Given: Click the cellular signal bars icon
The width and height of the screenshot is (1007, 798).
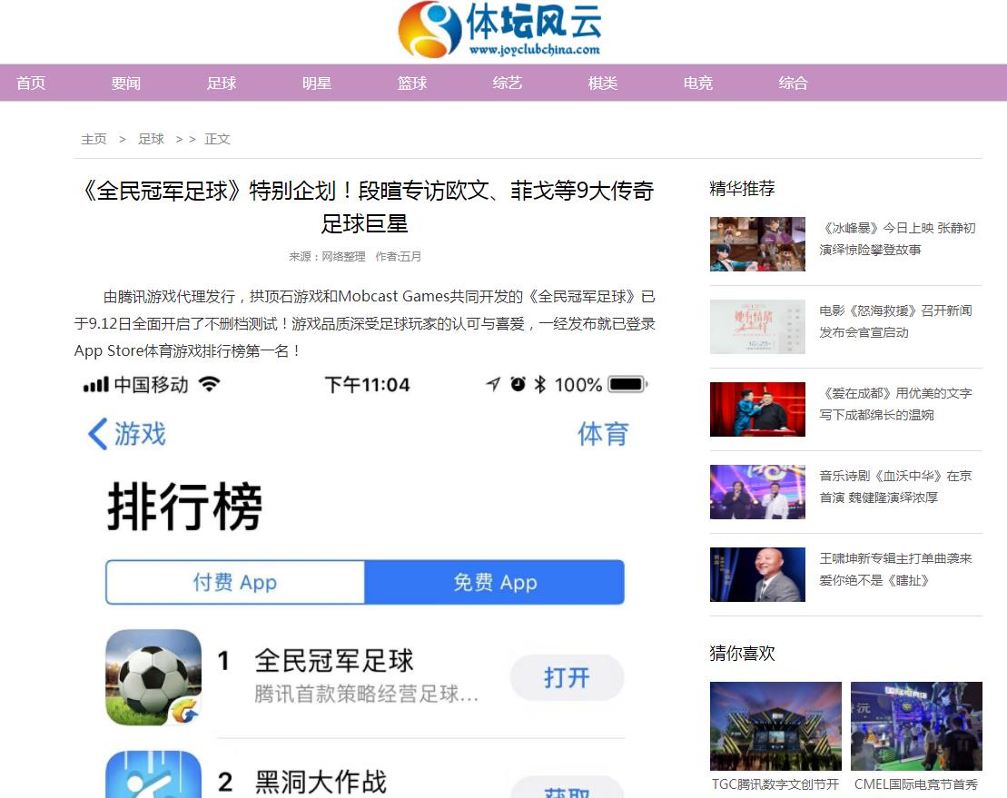Looking at the screenshot, I should click(x=95, y=385).
